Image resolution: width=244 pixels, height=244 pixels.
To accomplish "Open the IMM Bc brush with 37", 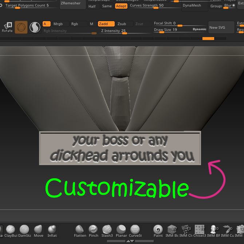I will click(x=172, y=231).
